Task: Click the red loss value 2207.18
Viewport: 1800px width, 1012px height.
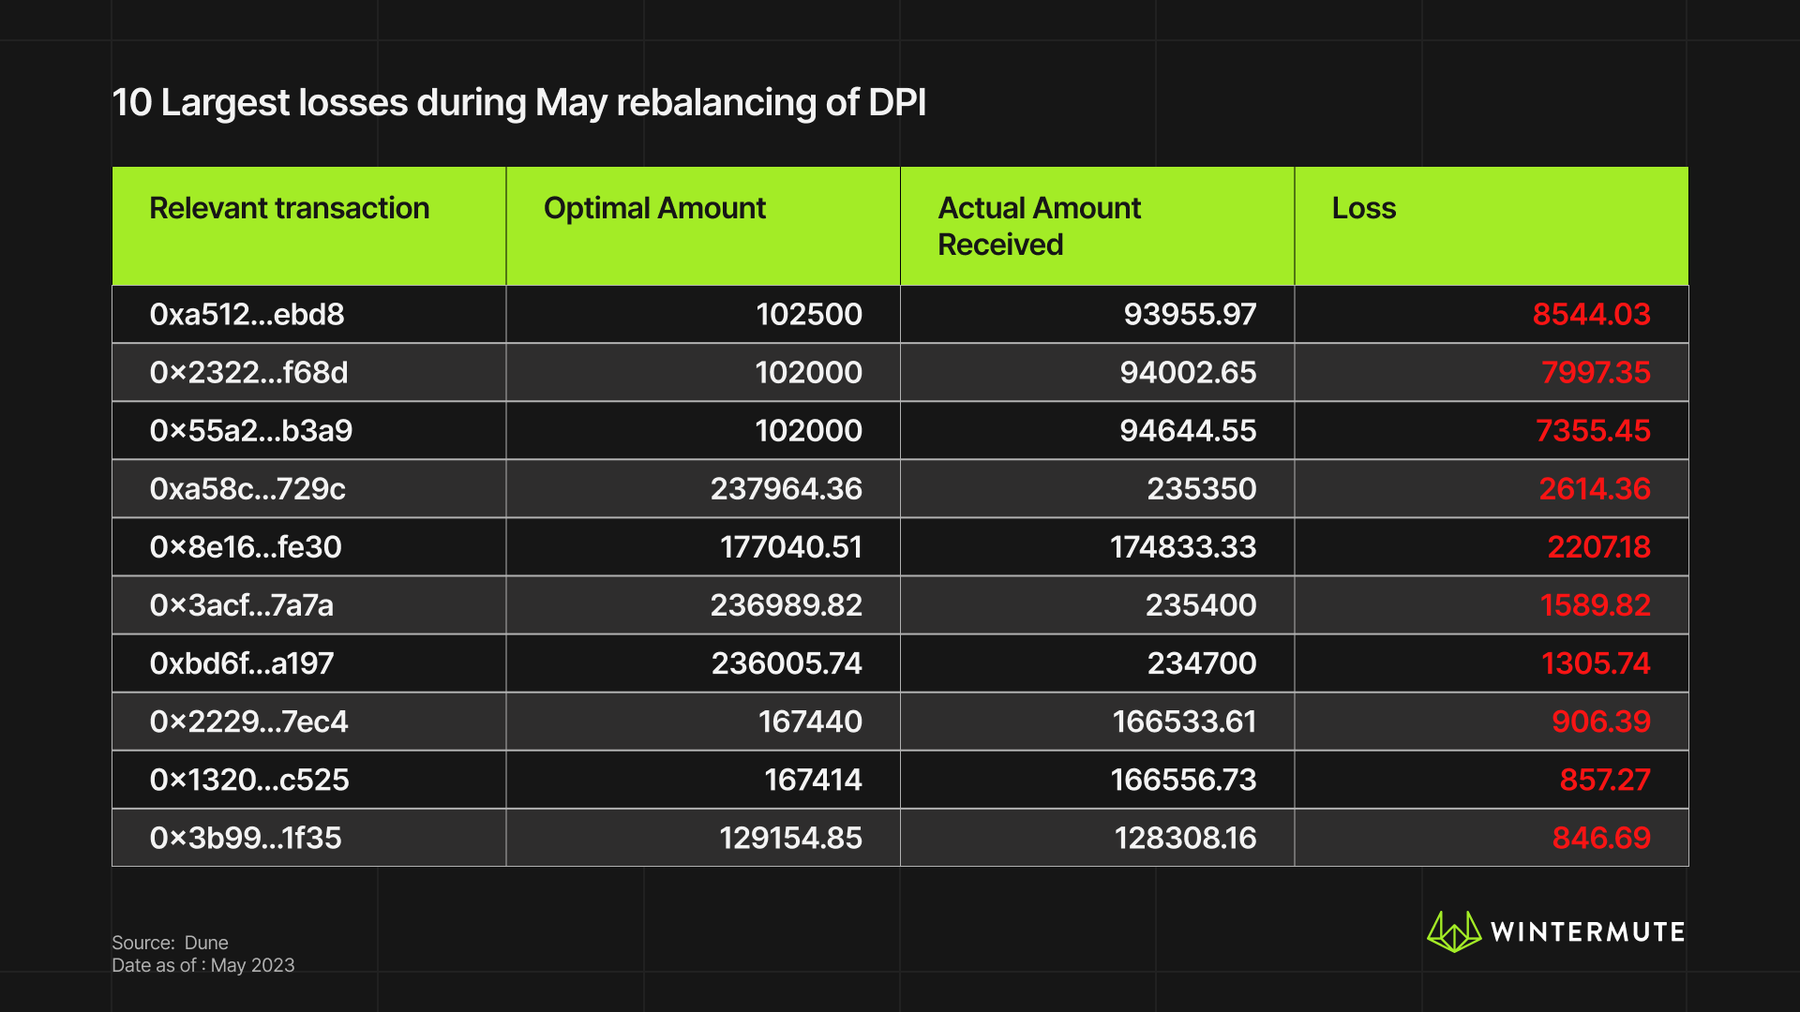Action: [x=1598, y=546]
